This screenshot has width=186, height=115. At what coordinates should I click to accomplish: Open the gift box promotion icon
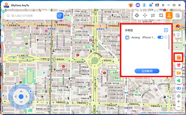click(x=131, y=5)
